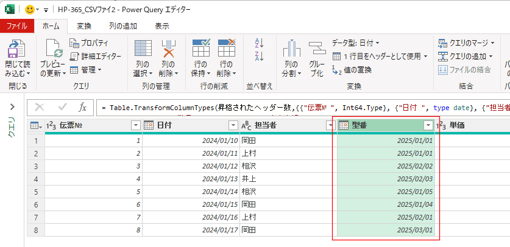Click inside the formula bar text
This screenshot has height=247, width=510.
coord(292,107)
